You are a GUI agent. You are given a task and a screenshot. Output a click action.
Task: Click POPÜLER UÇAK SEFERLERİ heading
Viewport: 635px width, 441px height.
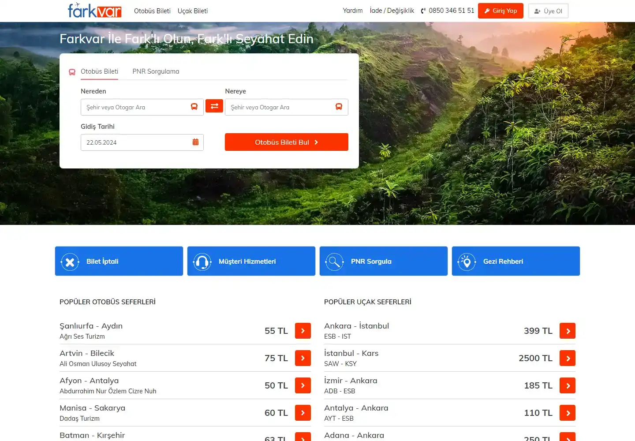click(368, 302)
